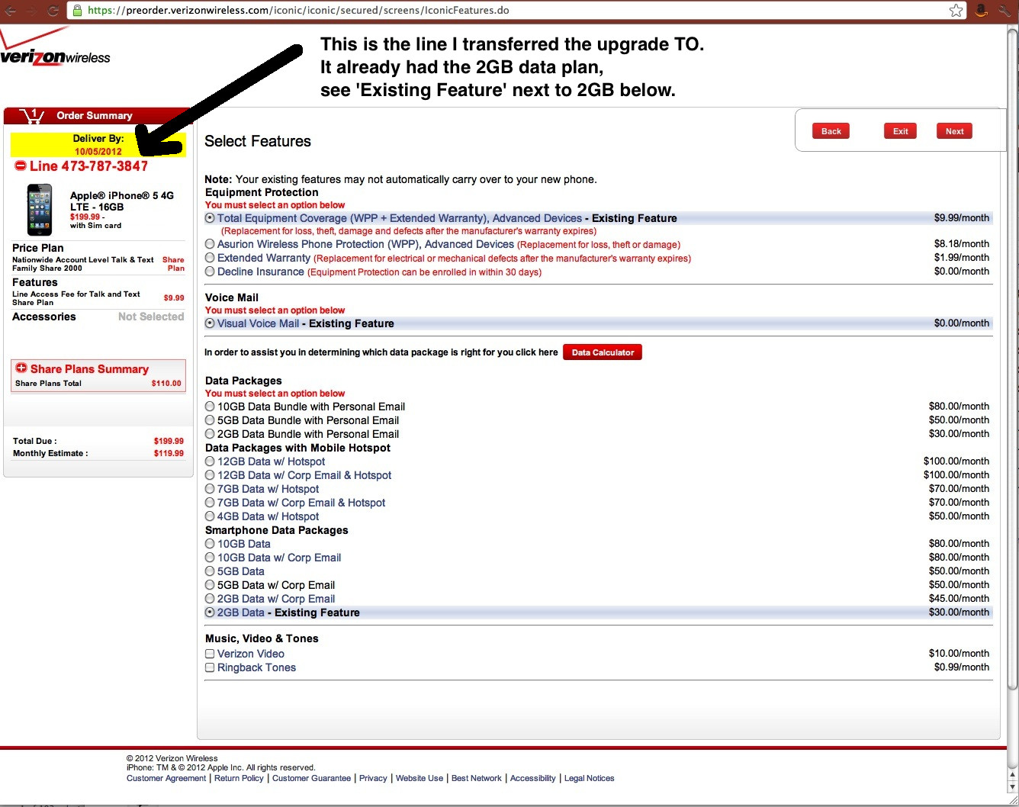
Task: Check the Ringback Tones checkbox
Action: point(210,667)
